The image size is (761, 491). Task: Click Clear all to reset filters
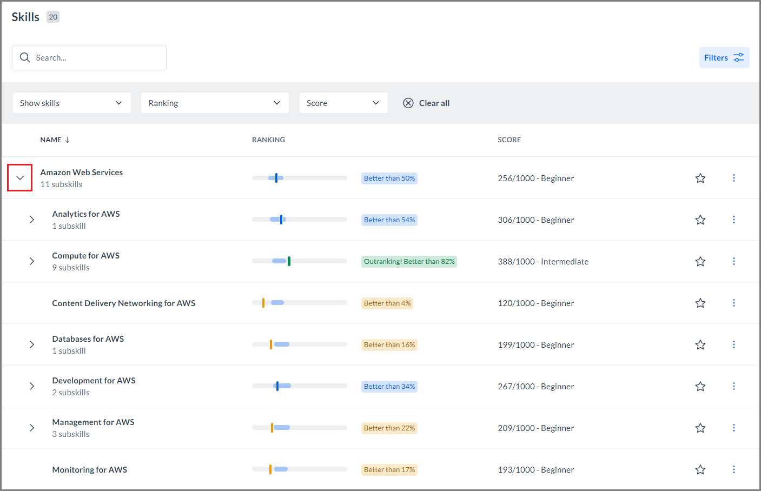click(x=427, y=103)
